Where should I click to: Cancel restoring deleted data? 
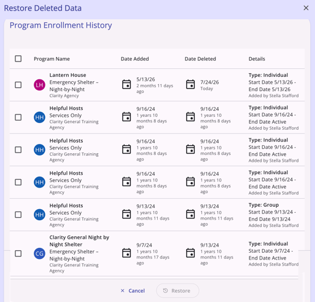[133, 291]
